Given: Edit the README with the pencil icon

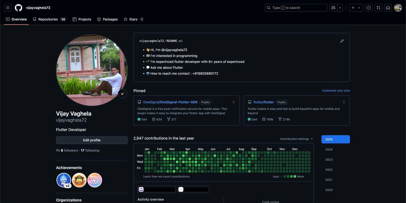Looking at the screenshot, I should point(342,41).
